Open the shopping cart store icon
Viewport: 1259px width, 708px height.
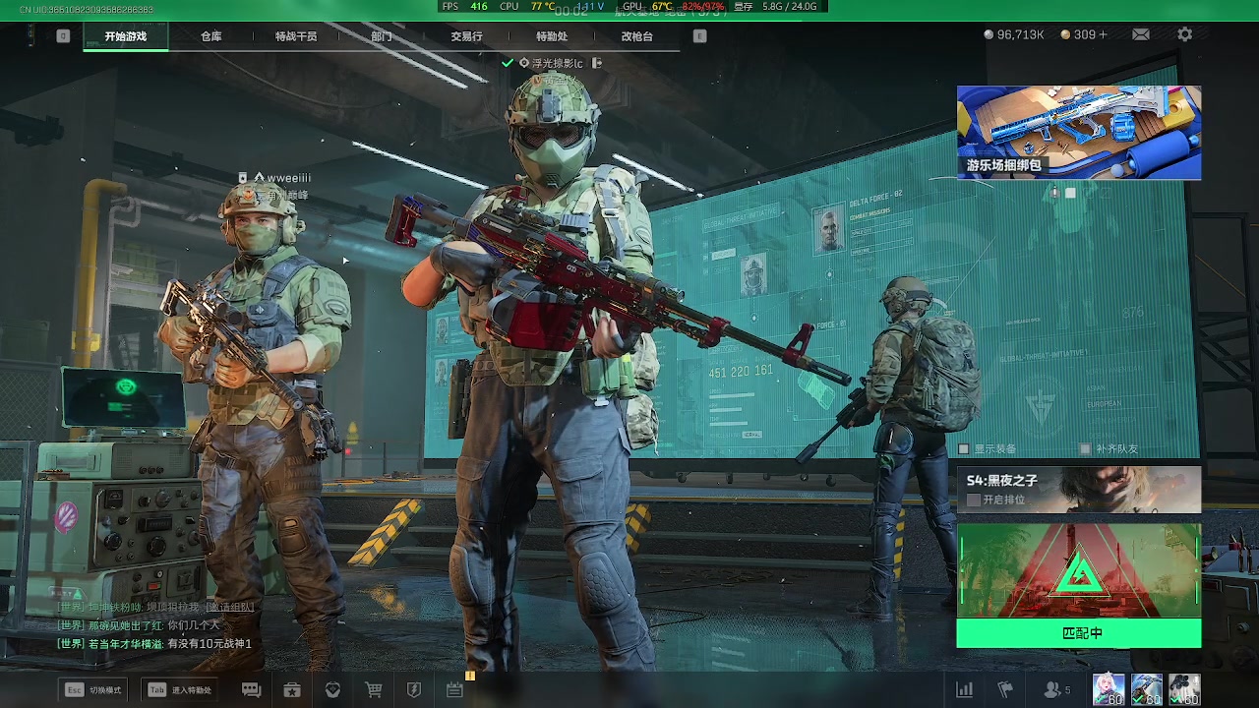coord(374,690)
